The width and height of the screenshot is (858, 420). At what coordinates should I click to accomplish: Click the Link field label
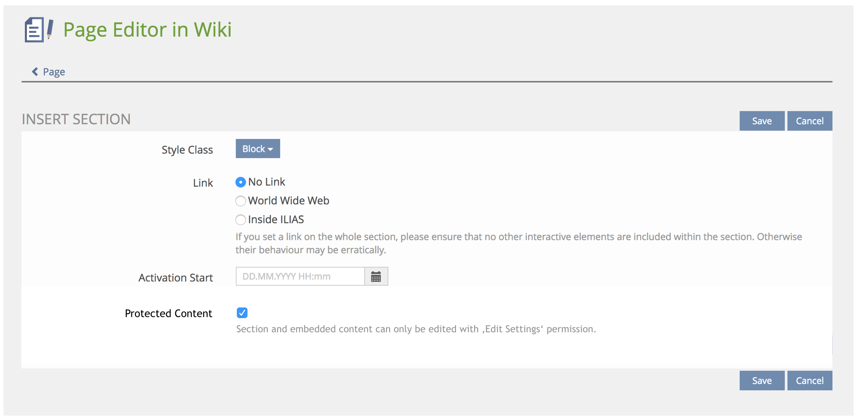point(203,183)
